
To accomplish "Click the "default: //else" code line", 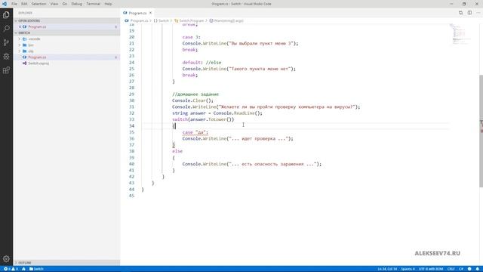I will (202, 63).
